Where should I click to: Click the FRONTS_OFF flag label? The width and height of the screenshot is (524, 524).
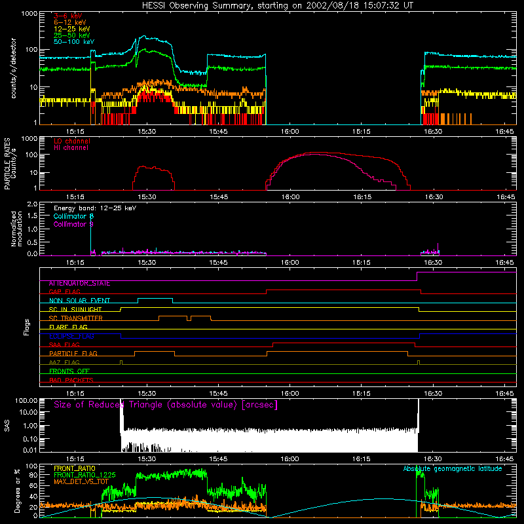tap(69, 371)
